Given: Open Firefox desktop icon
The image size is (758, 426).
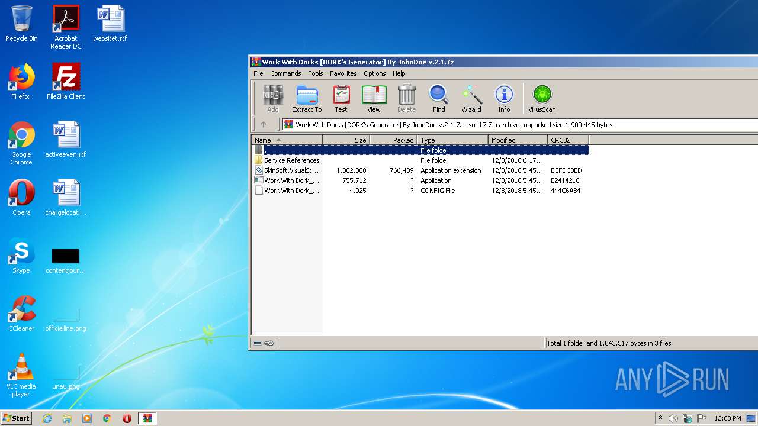Looking at the screenshot, I should tap(21, 82).
